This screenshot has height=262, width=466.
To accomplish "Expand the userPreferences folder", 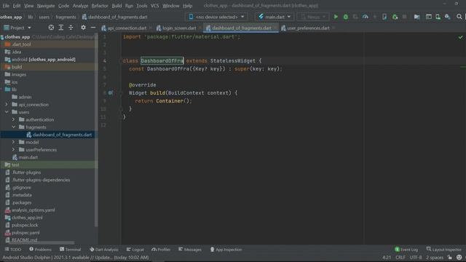I will click(13, 150).
